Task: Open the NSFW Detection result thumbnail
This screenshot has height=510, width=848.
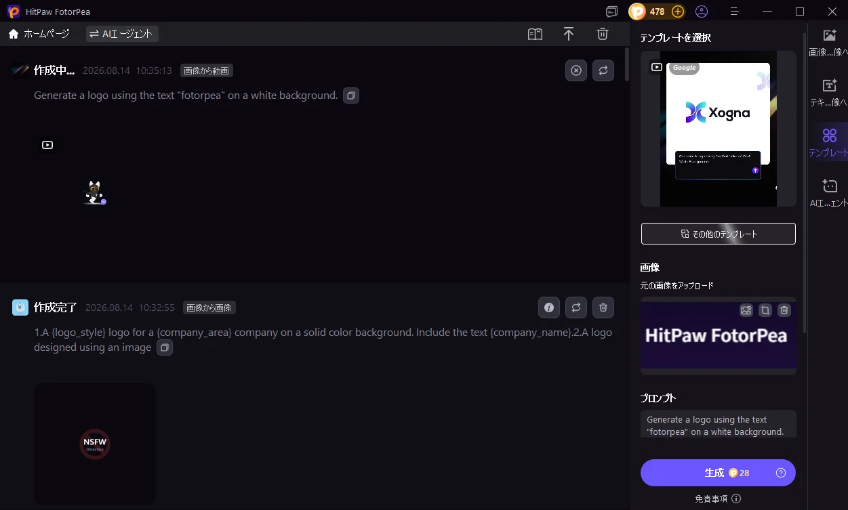Action: click(95, 444)
